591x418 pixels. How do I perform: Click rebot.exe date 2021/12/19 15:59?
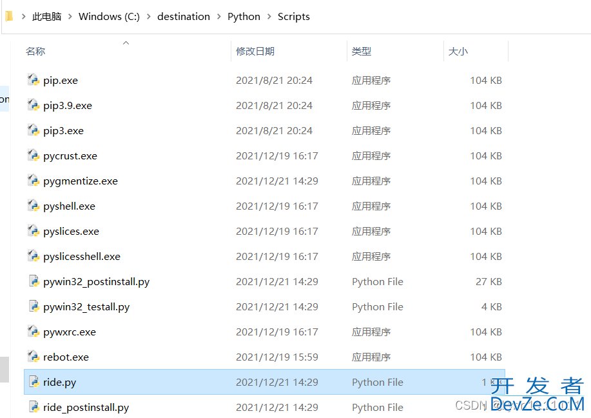(x=277, y=357)
